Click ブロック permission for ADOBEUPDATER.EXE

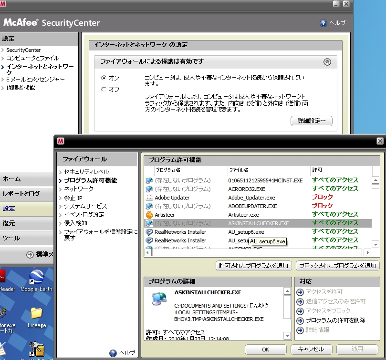tap(322, 206)
